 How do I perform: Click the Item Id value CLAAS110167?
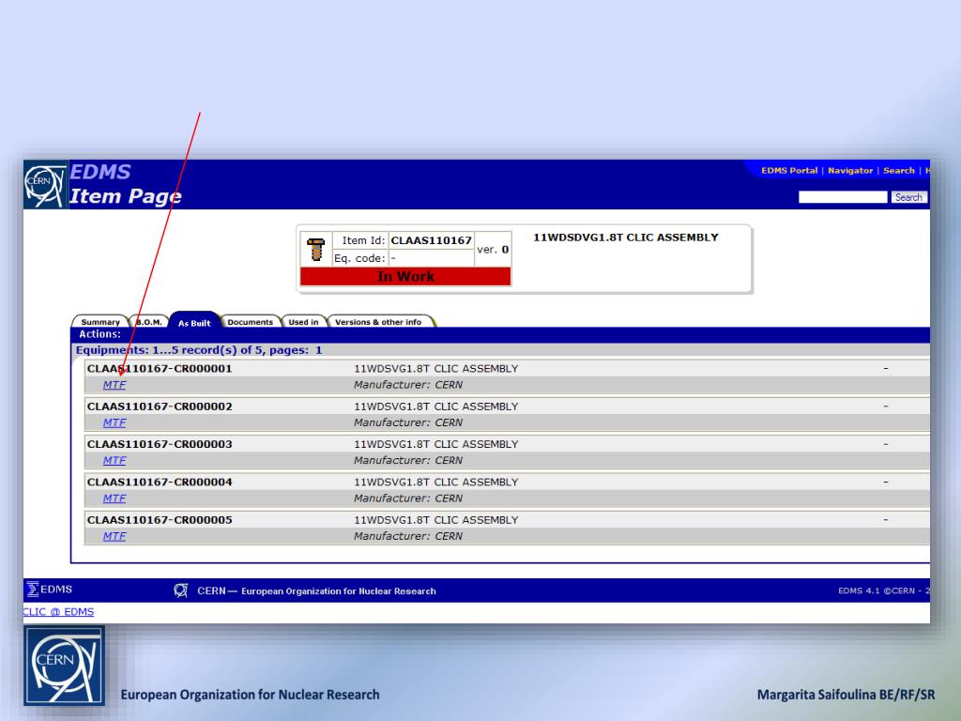(x=432, y=240)
